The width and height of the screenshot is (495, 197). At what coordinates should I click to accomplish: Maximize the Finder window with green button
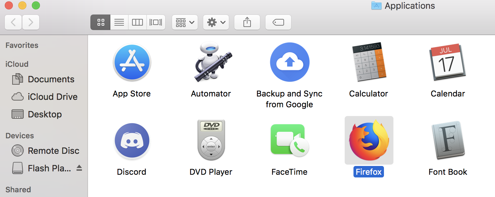pos(36,5)
